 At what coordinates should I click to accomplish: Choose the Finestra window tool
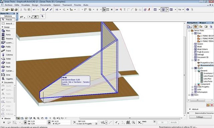[8, 39]
